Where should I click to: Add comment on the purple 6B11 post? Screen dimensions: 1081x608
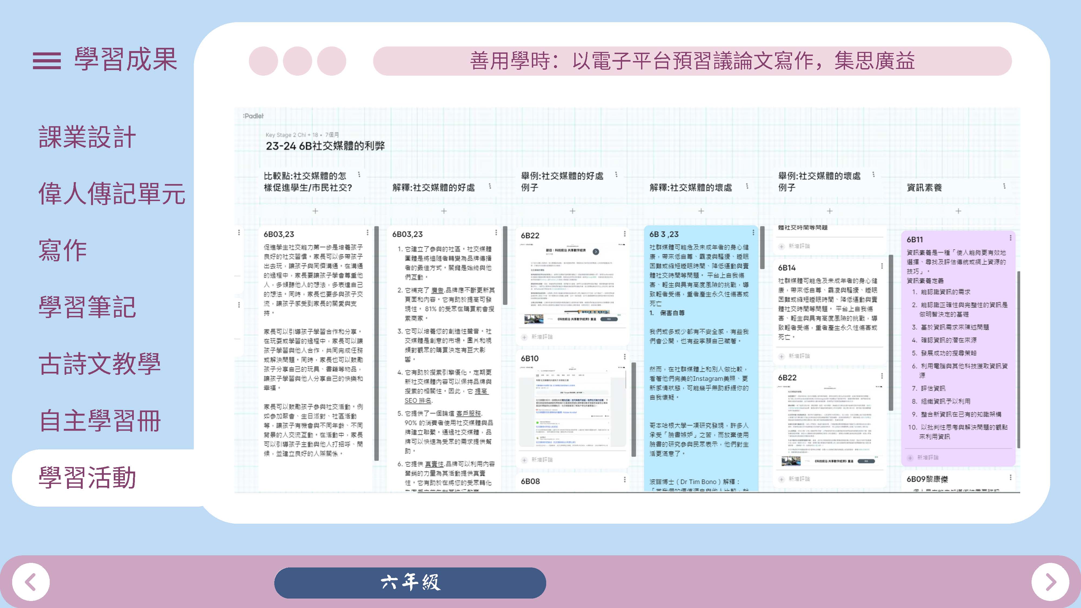coord(923,458)
